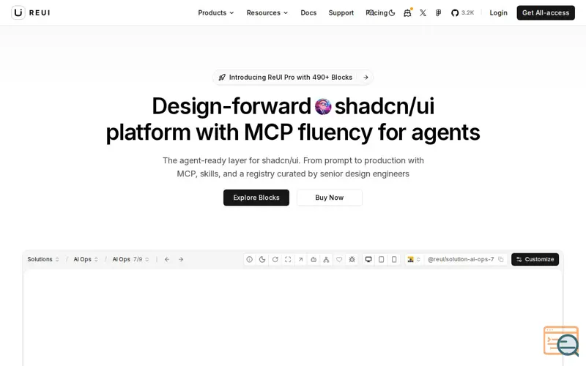The image size is (586, 366).
Task: Open the package manager selector dropdown
Action: pos(414,259)
